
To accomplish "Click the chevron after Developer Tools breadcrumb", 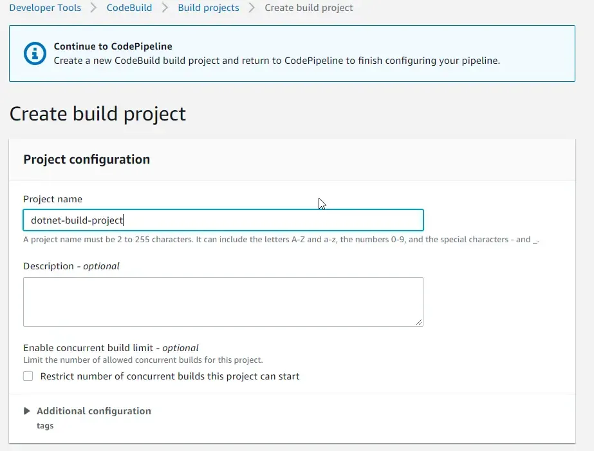I will (x=93, y=8).
